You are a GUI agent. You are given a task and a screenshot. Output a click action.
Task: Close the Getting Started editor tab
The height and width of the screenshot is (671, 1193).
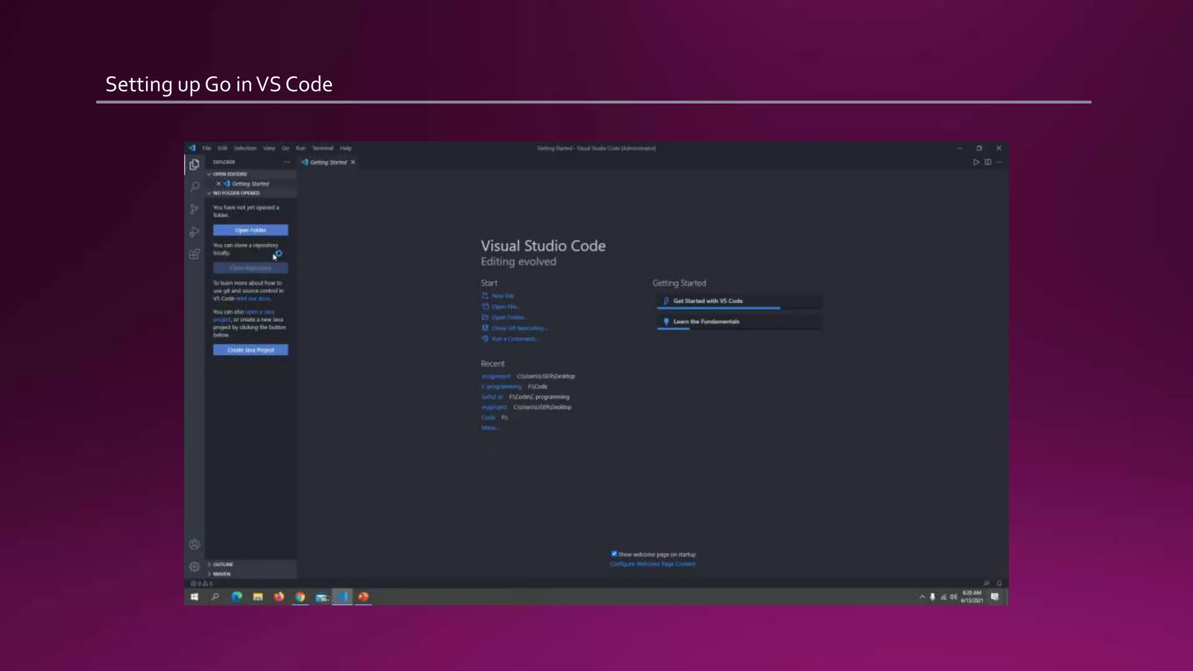353,163
